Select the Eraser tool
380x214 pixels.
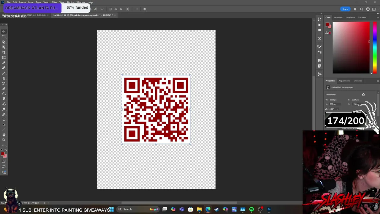pyautogui.click(x=4, y=89)
